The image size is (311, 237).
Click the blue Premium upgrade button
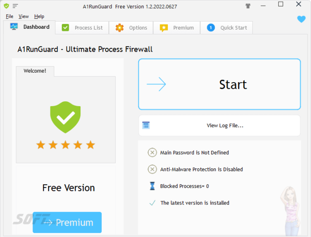(x=67, y=222)
